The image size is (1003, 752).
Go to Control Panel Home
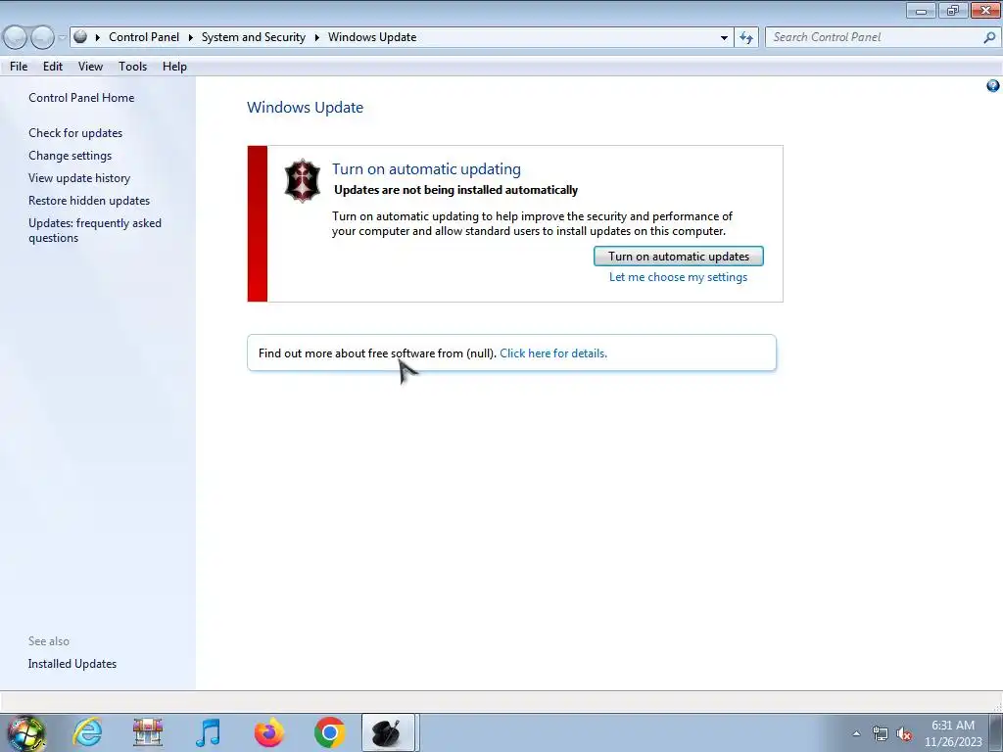coord(81,98)
